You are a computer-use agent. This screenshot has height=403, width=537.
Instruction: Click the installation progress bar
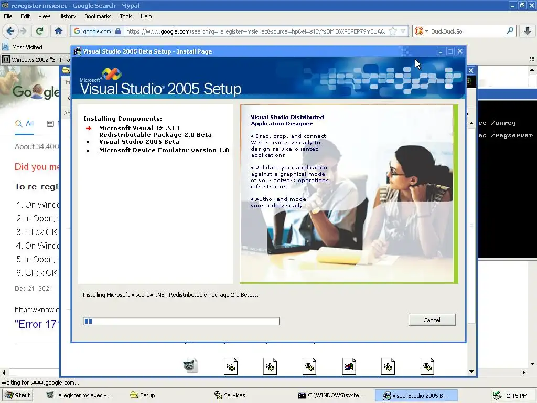(181, 321)
